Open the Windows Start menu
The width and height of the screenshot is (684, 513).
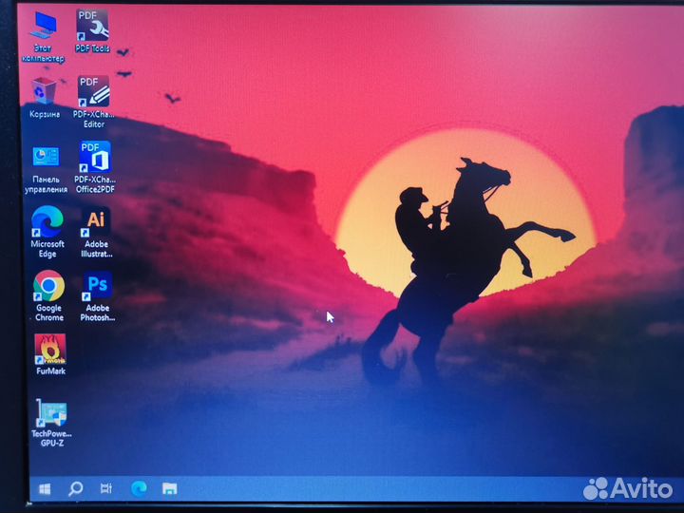coord(44,488)
